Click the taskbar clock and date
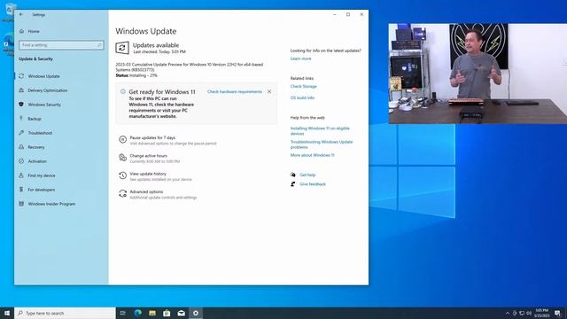Image resolution: width=567 pixels, height=319 pixels. (541, 313)
